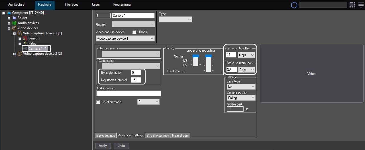Expand the Video capture device 2 node
The image size is (365, 150).
tap(14, 54)
